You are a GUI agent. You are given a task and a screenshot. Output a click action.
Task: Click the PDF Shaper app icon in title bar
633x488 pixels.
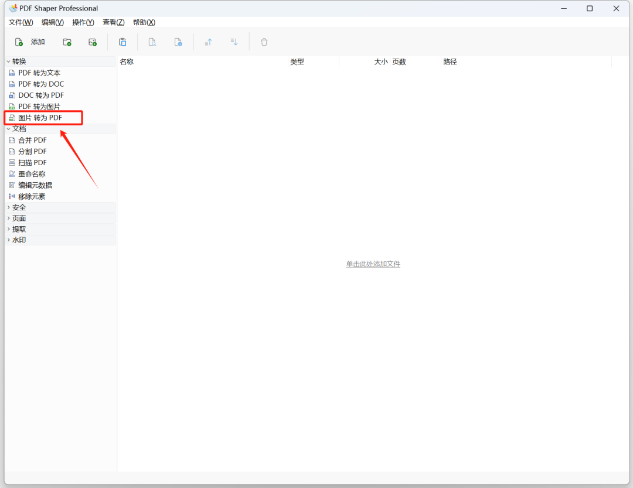click(13, 8)
